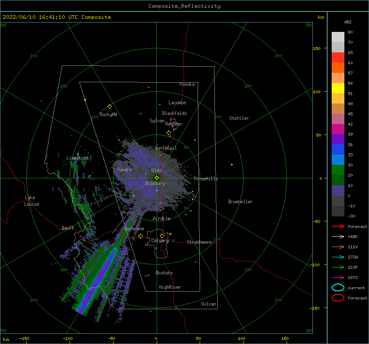Click the RedDeer city label
369x344 pixels.
pyautogui.click(x=174, y=124)
